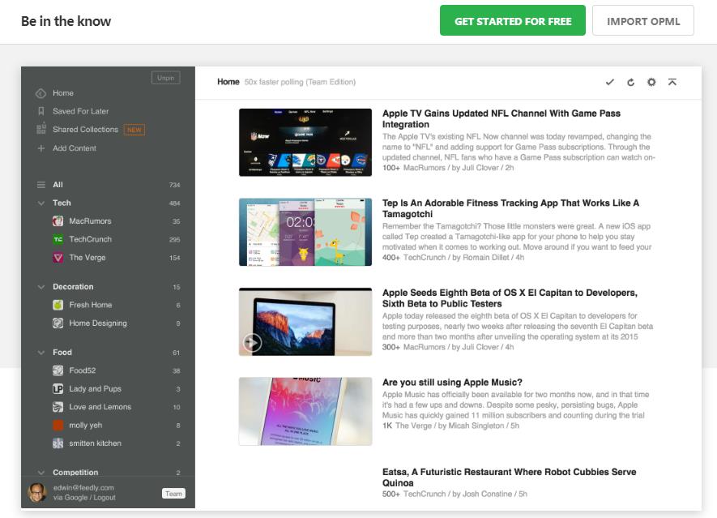This screenshot has height=518, width=717.
Task: Open Saved For Later in sidebar
Action: point(80,111)
